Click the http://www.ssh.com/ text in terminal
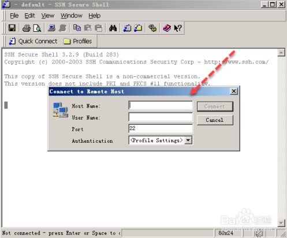This screenshot has height=238, width=287. coord(236,62)
